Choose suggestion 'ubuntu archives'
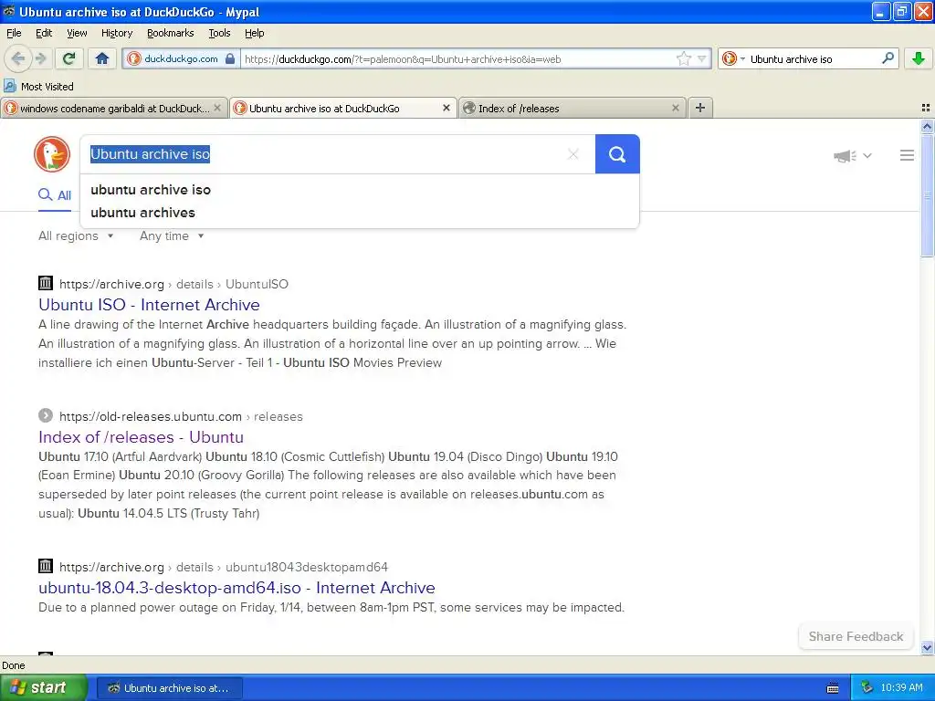The image size is (935, 701). click(360, 213)
